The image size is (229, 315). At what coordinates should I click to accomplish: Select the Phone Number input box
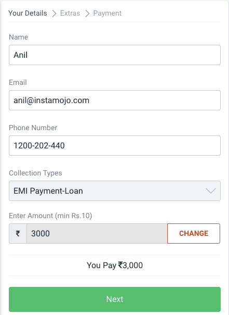pos(115,145)
